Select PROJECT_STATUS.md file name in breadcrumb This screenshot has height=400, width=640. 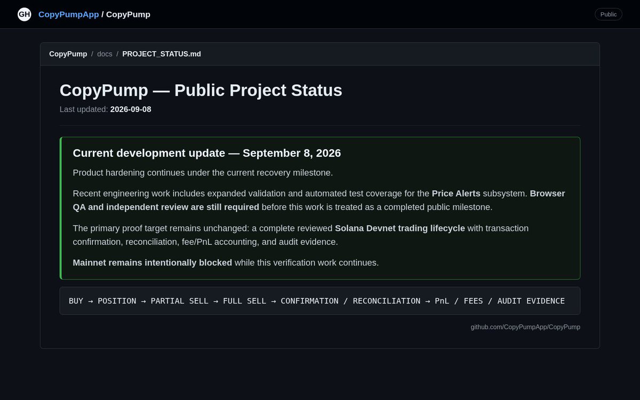click(x=162, y=54)
